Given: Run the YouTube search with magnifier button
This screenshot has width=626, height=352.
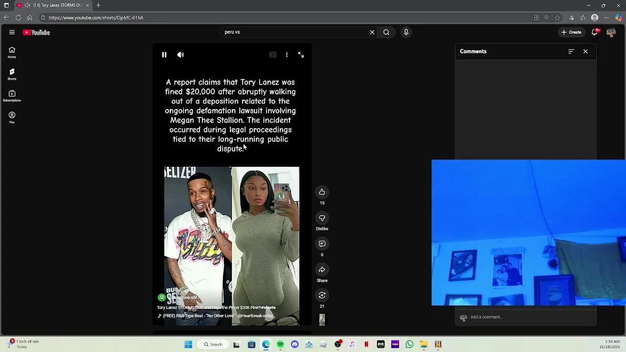Looking at the screenshot, I should [x=386, y=32].
